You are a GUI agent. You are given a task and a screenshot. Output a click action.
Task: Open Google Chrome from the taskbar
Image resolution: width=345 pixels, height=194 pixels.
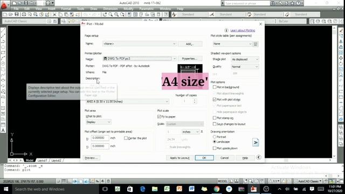tap(217, 189)
